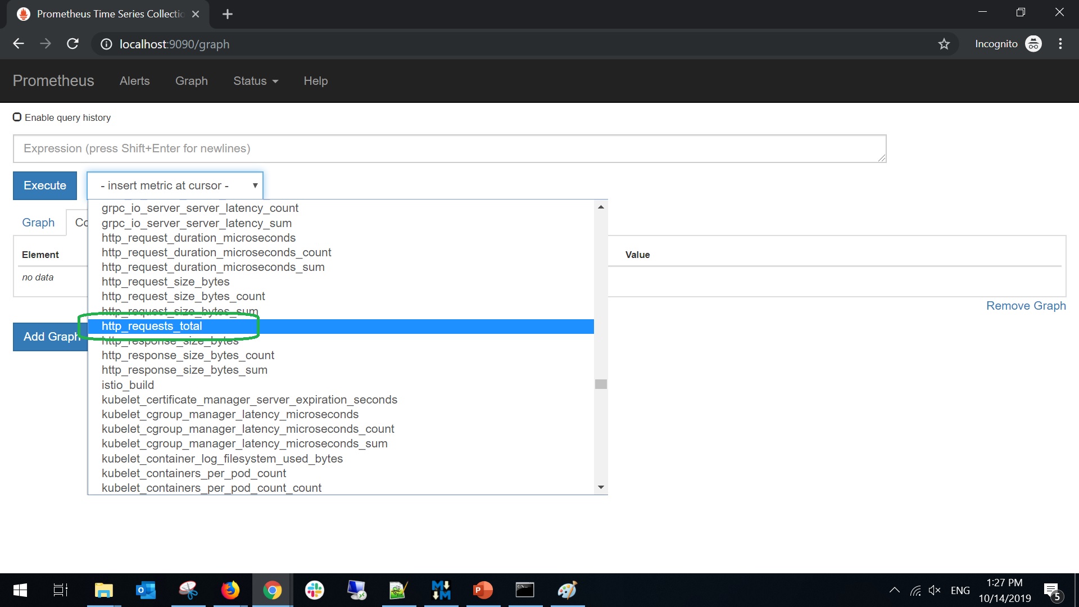Open Slack from the taskbar
1079x607 pixels.
pos(314,590)
